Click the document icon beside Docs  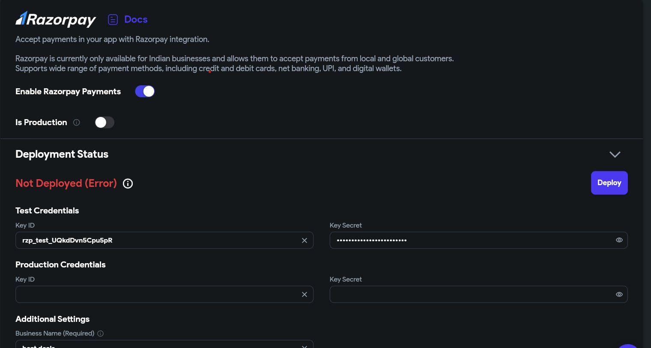point(113,19)
